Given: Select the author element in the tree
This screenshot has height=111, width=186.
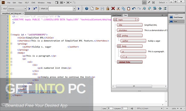Looking at the screenshot, I should (x=133, y=41).
